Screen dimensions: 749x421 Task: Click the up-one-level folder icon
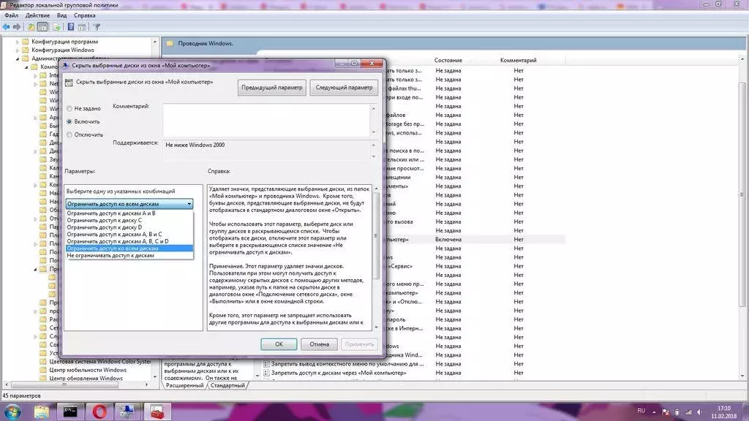(x=31, y=27)
